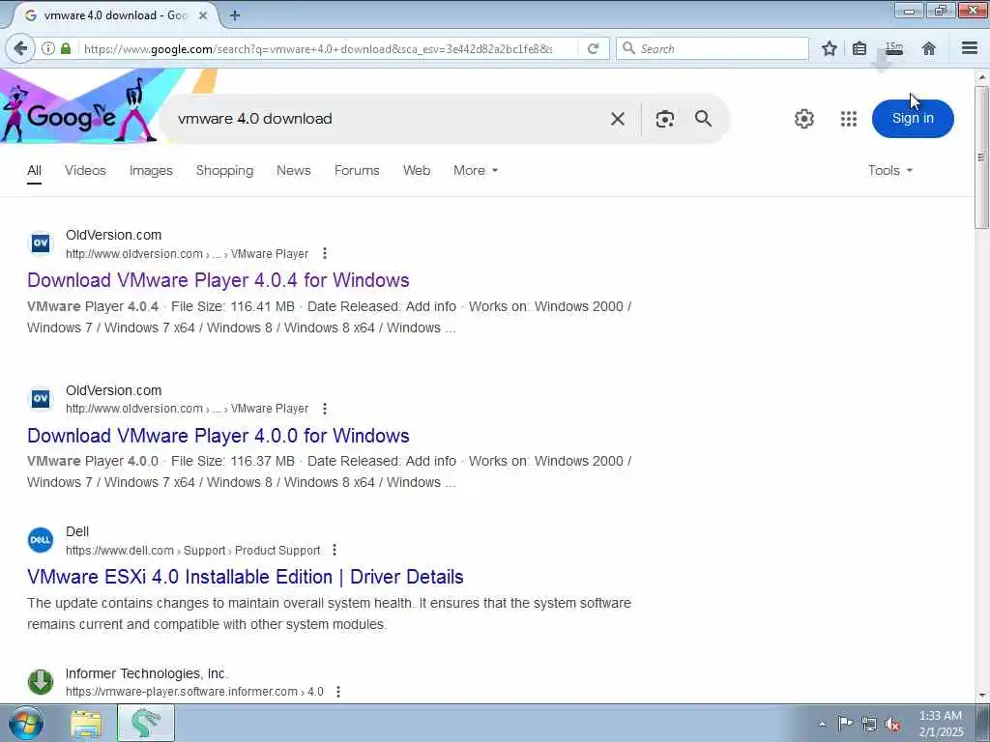This screenshot has height=742, width=990.
Task: Switch to News results
Action: coord(294,170)
